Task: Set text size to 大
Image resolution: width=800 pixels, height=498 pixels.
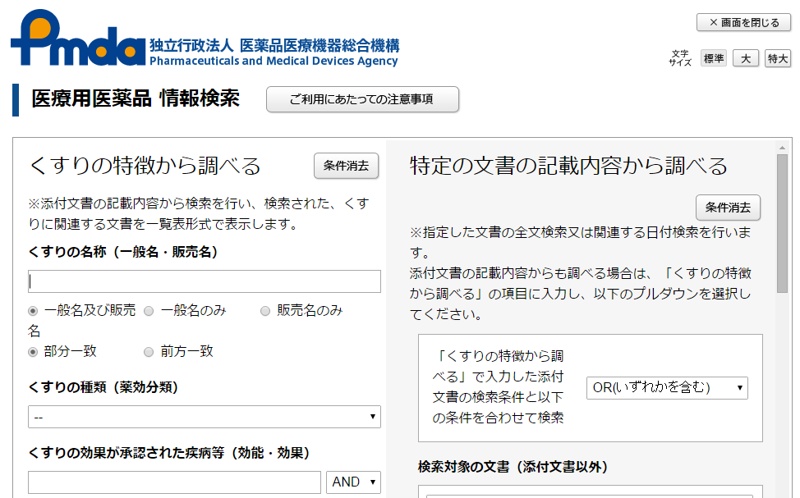Action: (x=745, y=58)
